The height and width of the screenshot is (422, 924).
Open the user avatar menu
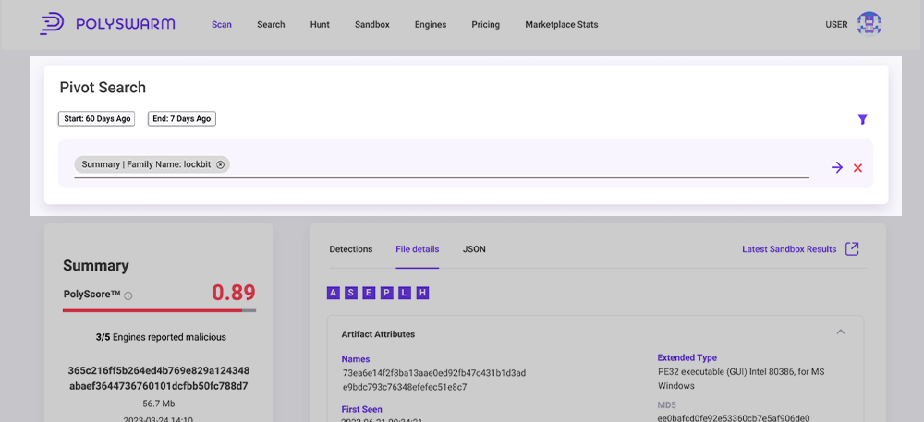(x=869, y=24)
